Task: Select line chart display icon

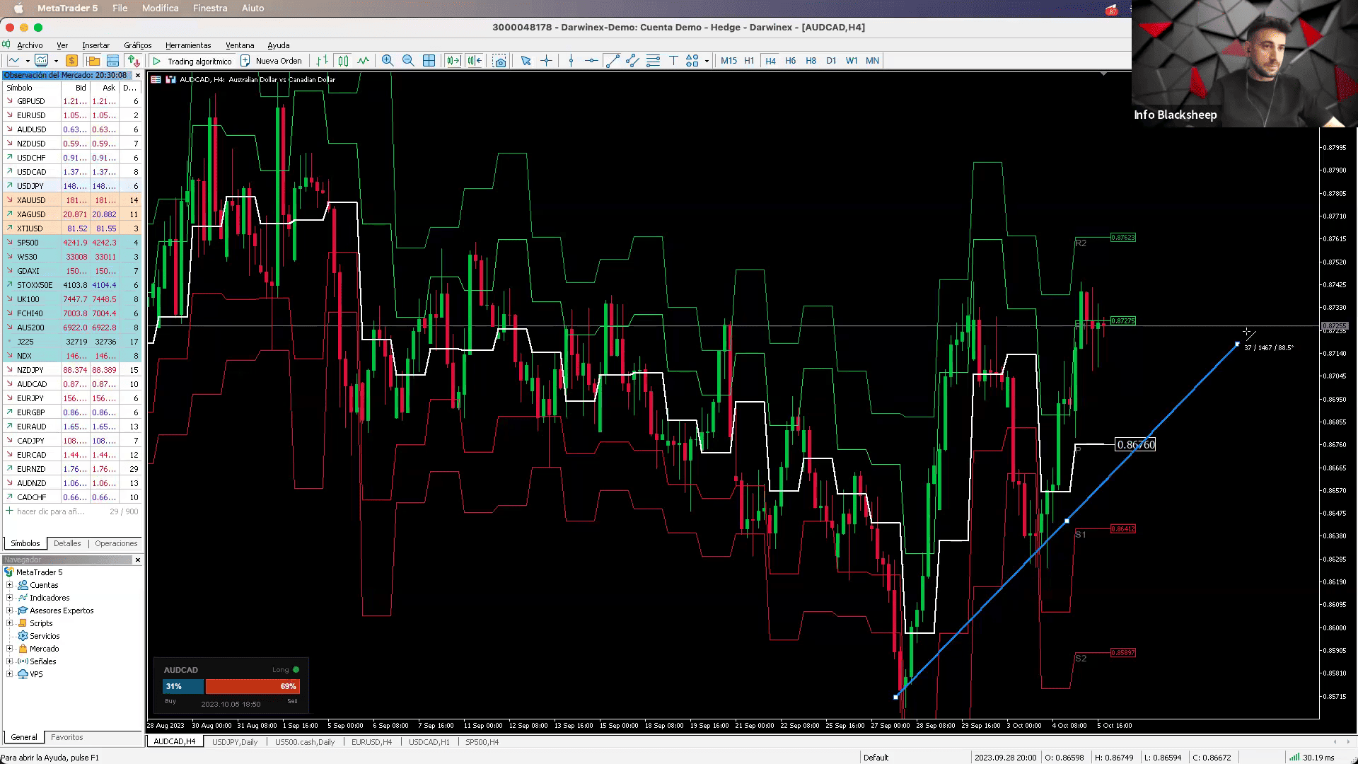Action: tap(364, 61)
